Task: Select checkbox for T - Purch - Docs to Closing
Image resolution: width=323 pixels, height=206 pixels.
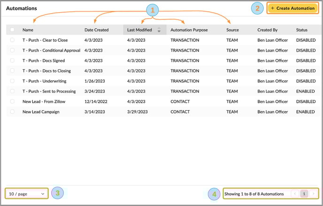Action: pos(12,70)
